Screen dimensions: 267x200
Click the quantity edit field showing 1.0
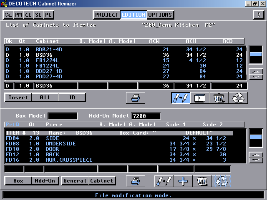pos(24,86)
